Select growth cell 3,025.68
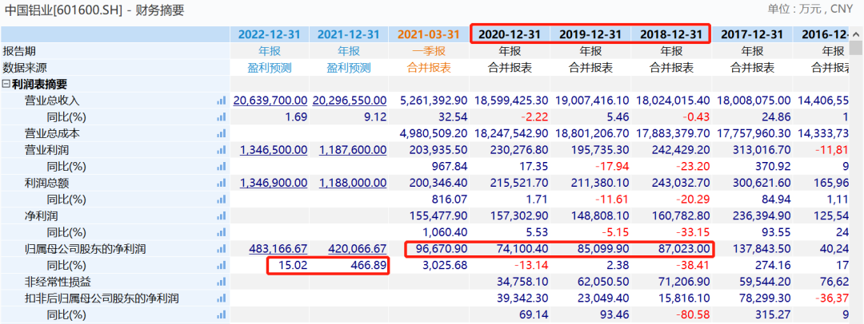 click(x=446, y=266)
